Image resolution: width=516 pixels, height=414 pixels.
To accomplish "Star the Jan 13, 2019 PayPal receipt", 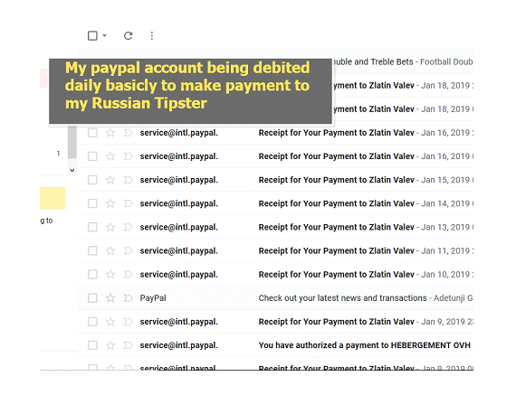I will pyautogui.click(x=110, y=228).
